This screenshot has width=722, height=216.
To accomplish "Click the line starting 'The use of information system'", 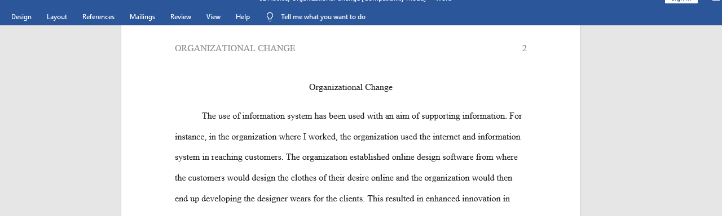I will (362, 116).
